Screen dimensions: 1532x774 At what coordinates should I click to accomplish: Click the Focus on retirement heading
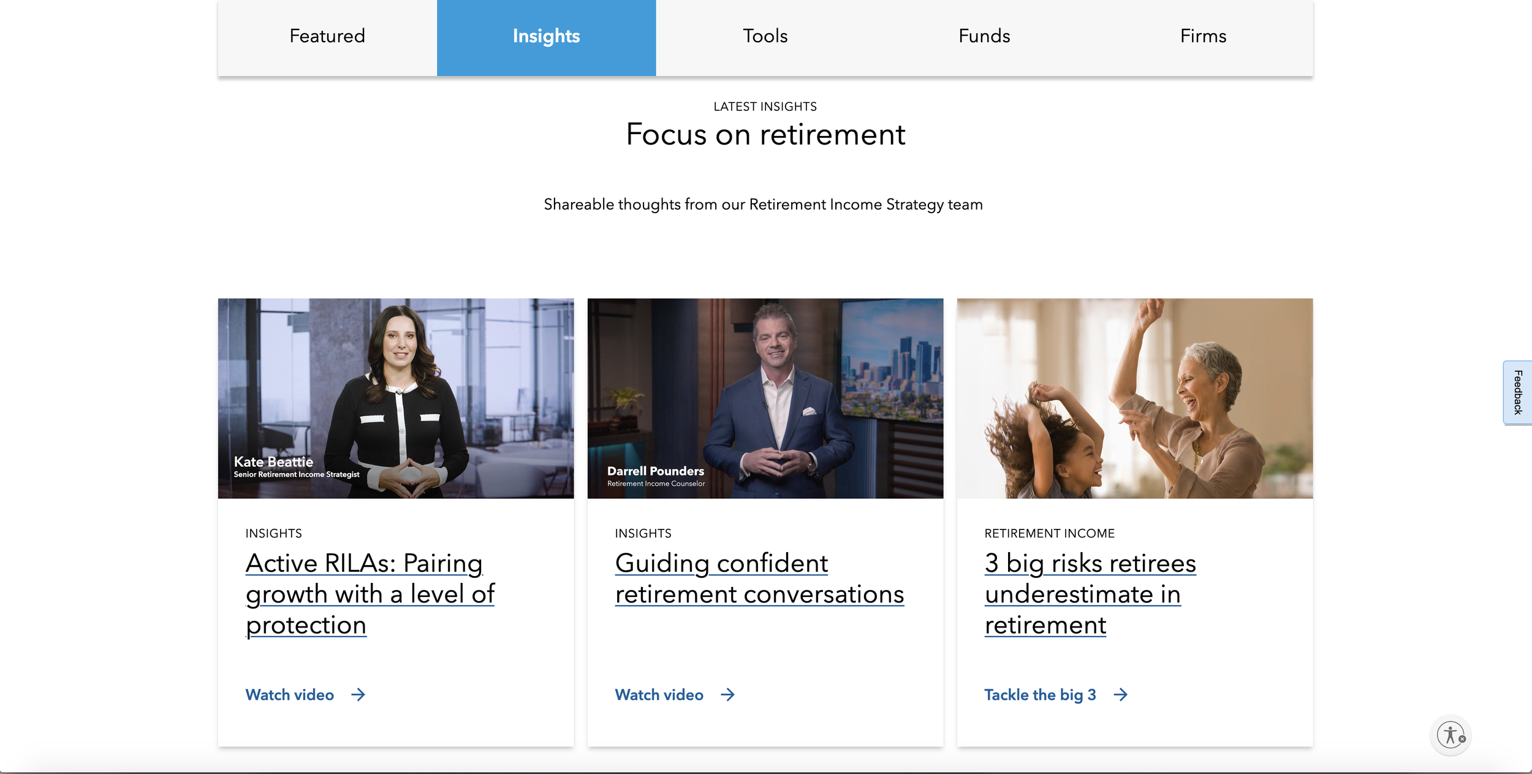point(765,134)
